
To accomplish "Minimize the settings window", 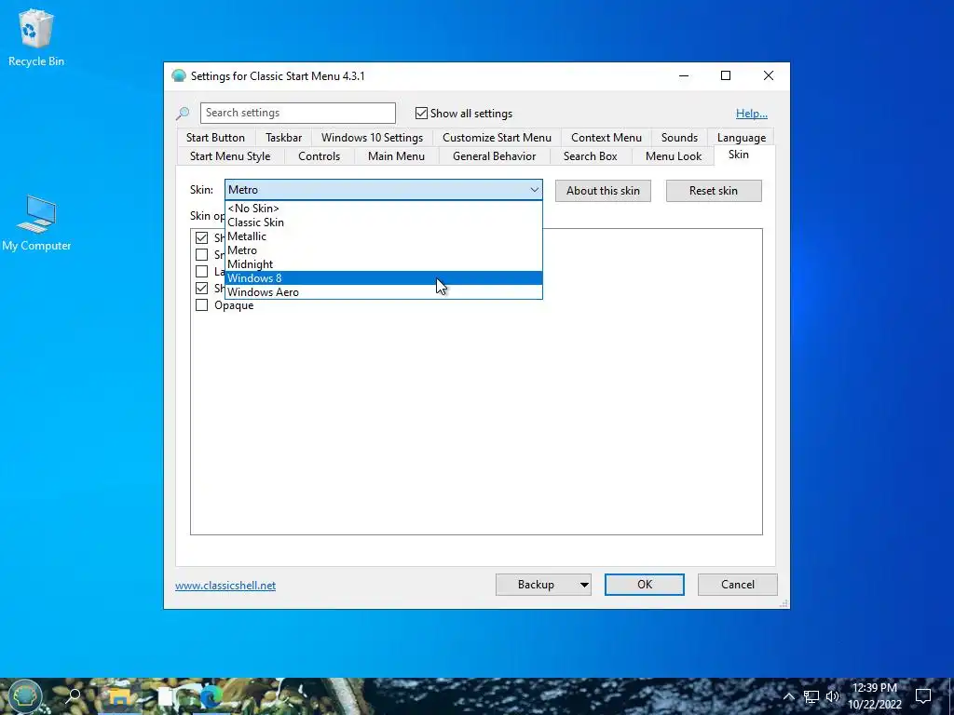I will coord(684,76).
